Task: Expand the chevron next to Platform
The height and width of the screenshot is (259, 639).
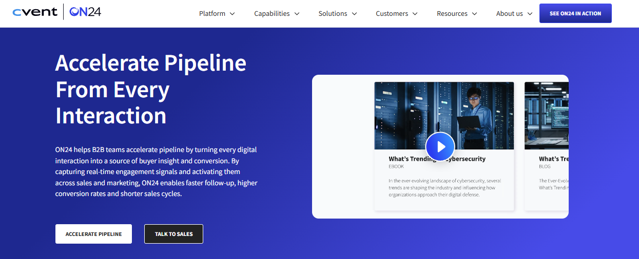Action: (232, 14)
